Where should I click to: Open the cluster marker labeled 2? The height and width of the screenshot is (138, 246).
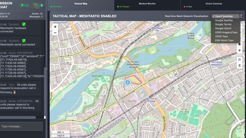127,82
